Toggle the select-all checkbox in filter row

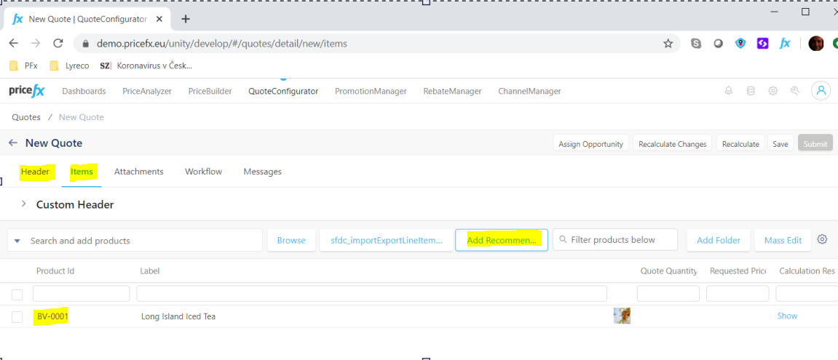click(17, 294)
